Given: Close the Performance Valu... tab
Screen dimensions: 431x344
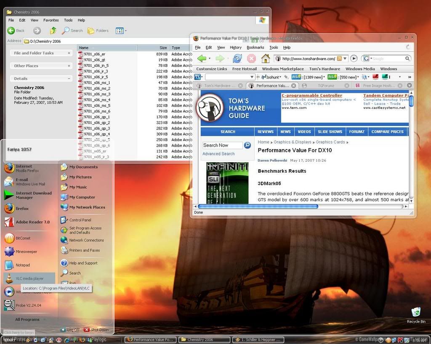Looking at the screenshot, I should tap(293, 86).
